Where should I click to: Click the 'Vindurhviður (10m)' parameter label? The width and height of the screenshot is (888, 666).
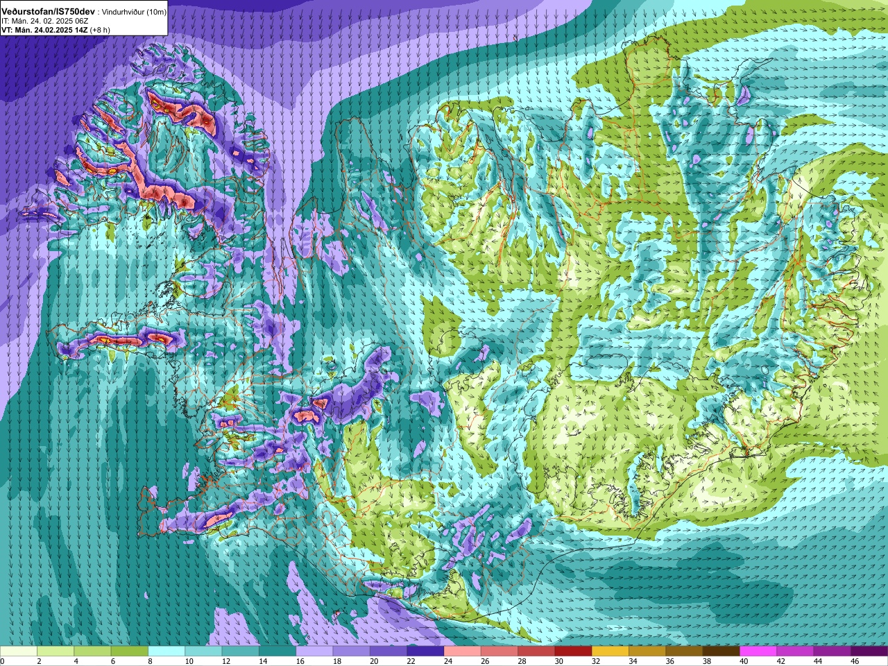134,12
